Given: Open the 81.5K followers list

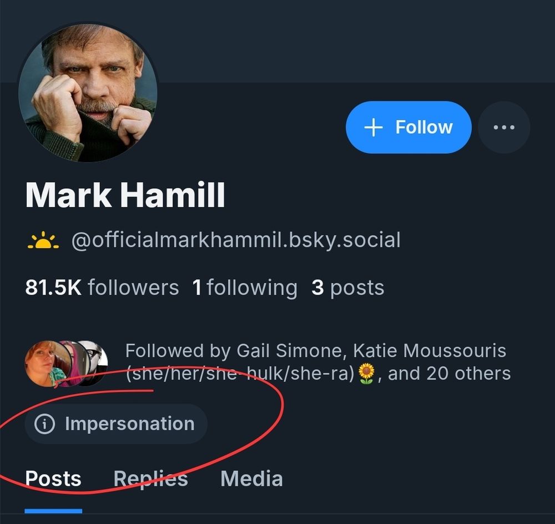Looking at the screenshot, I should [x=102, y=287].
